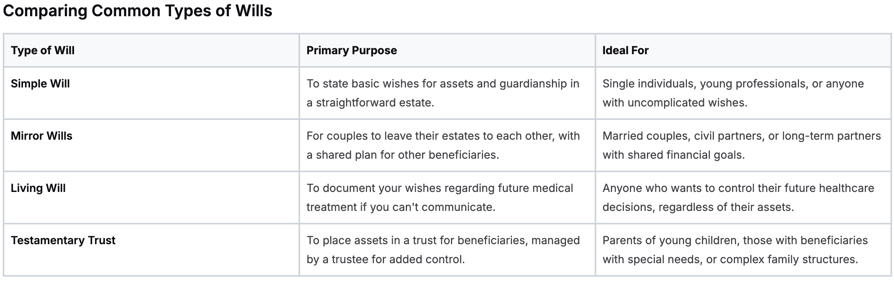Click the Testamentary Trust 'Ideal For' cell
The height and width of the screenshot is (281, 894).
tap(735, 250)
